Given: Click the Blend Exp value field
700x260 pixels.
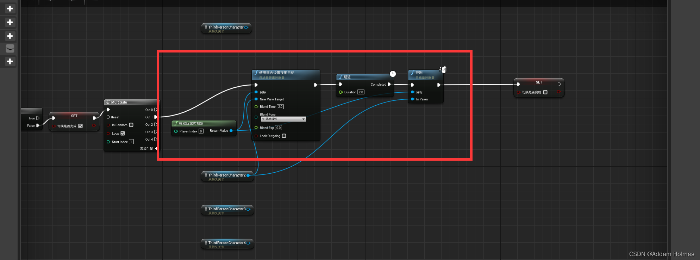Looking at the screenshot, I should point(278,128).
